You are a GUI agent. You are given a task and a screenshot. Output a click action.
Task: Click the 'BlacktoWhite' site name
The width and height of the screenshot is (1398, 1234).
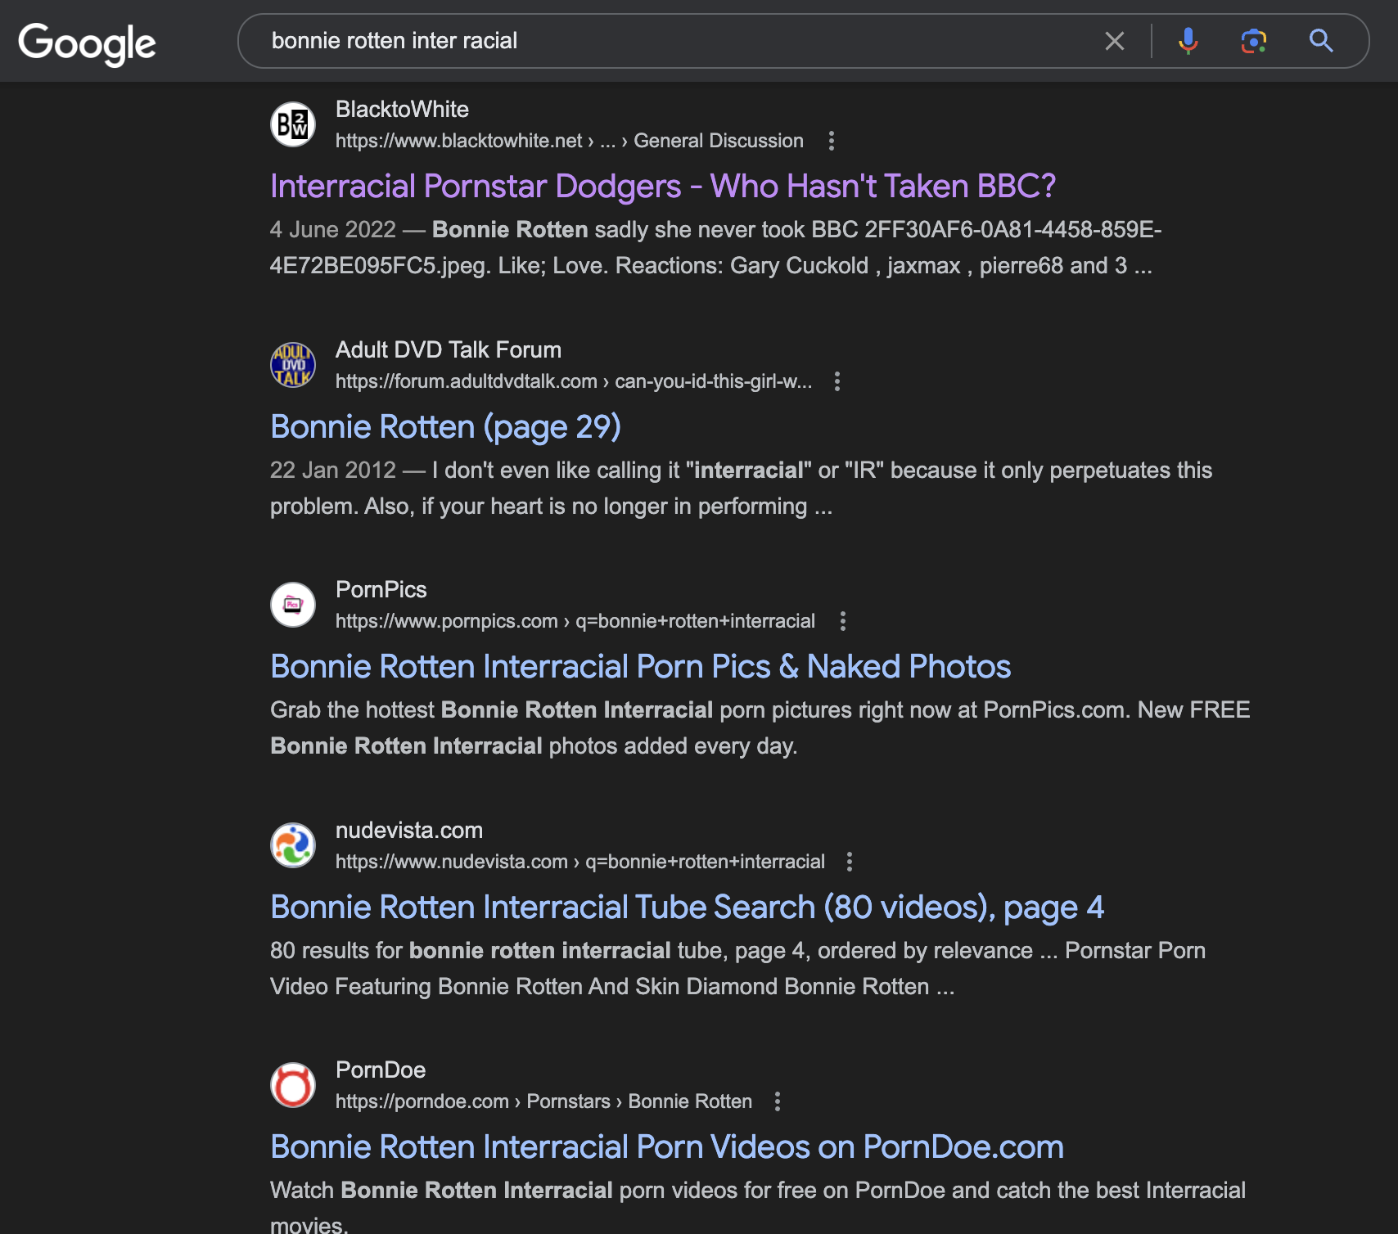[x=402, y=109]
